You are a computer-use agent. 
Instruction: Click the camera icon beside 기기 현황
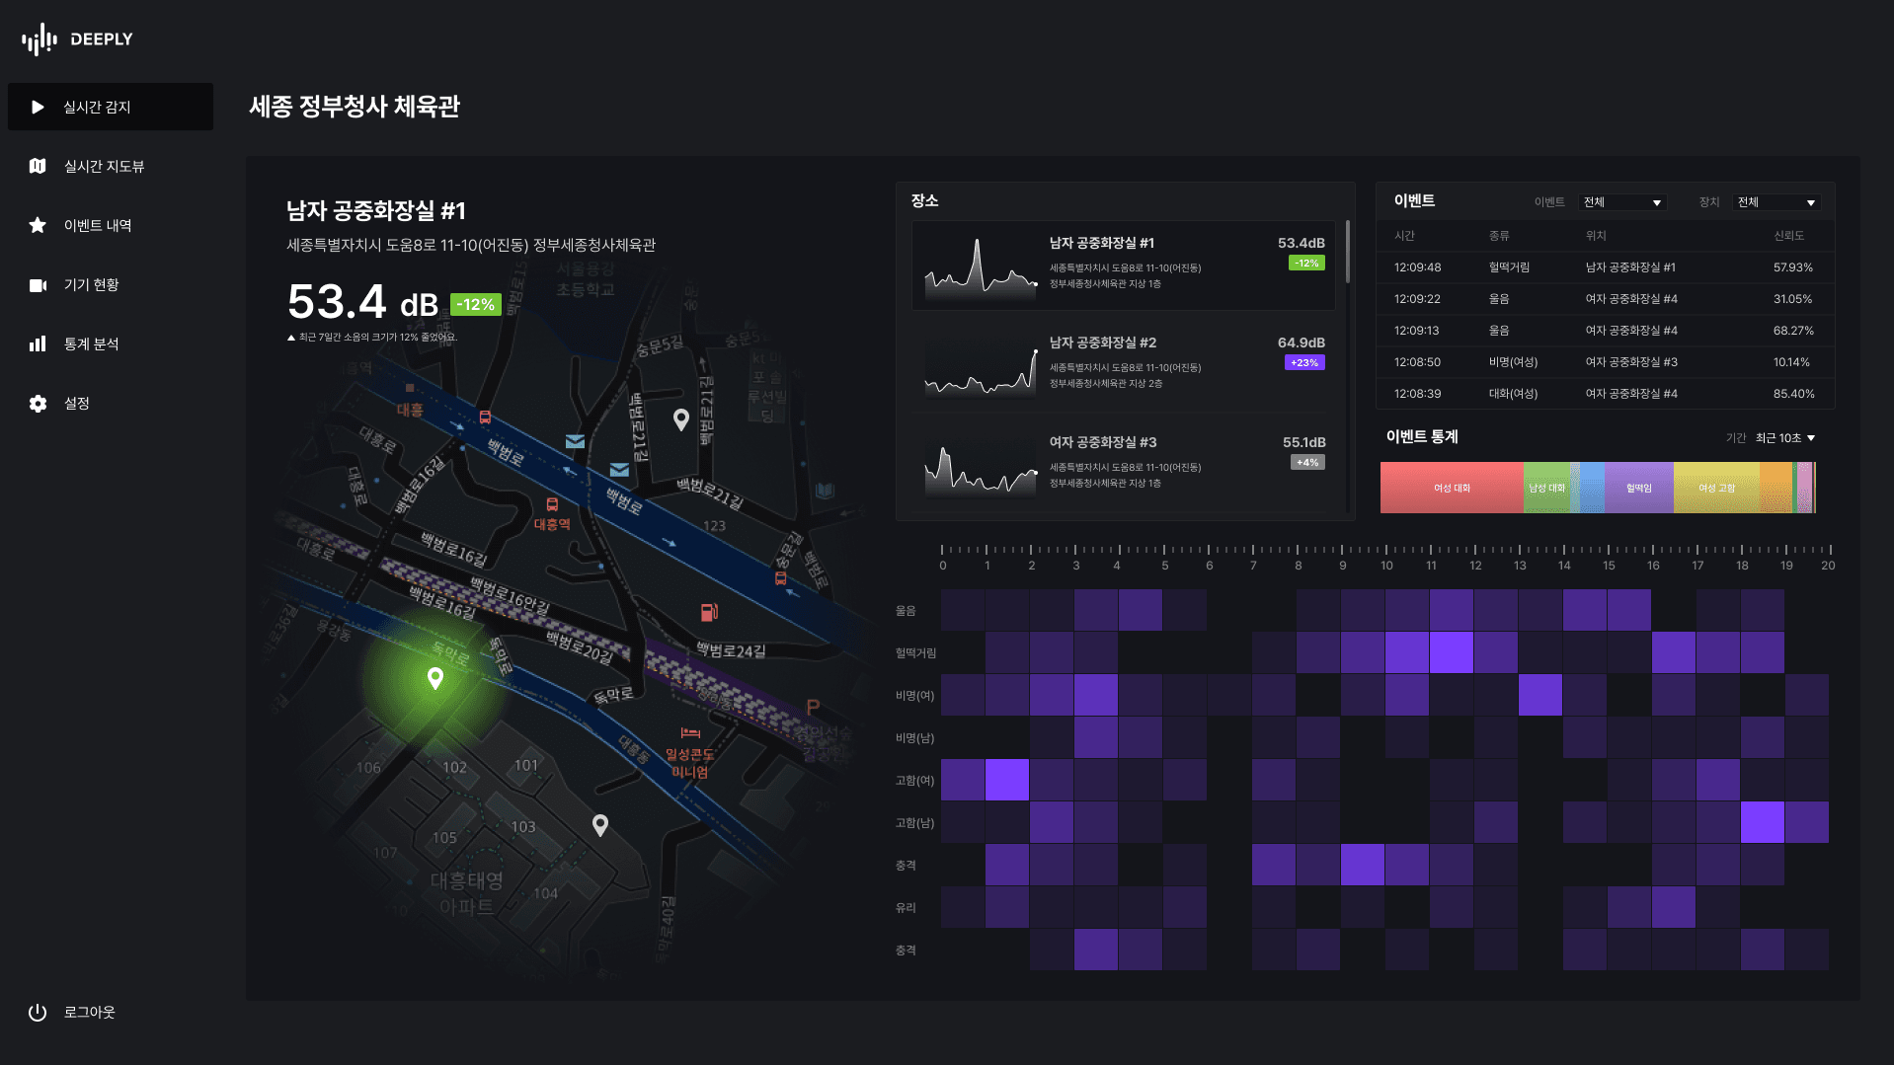pyautogui.click(x=38, y=285)
